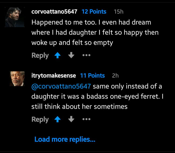Upvote itrytomakesense's ferret comment
Viewport: 175px width, 153px height.
tap(58, 120)
